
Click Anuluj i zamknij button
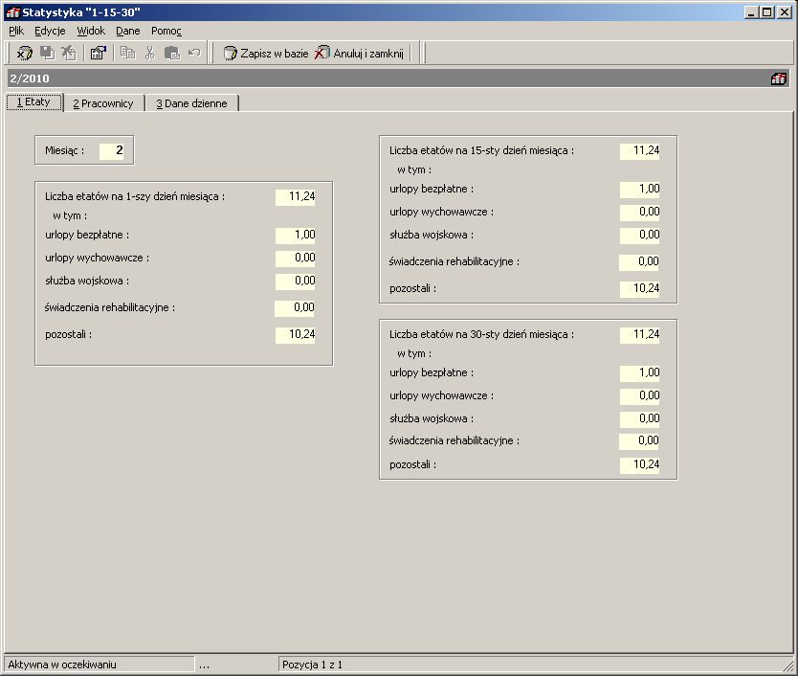[x=360, y=53]
